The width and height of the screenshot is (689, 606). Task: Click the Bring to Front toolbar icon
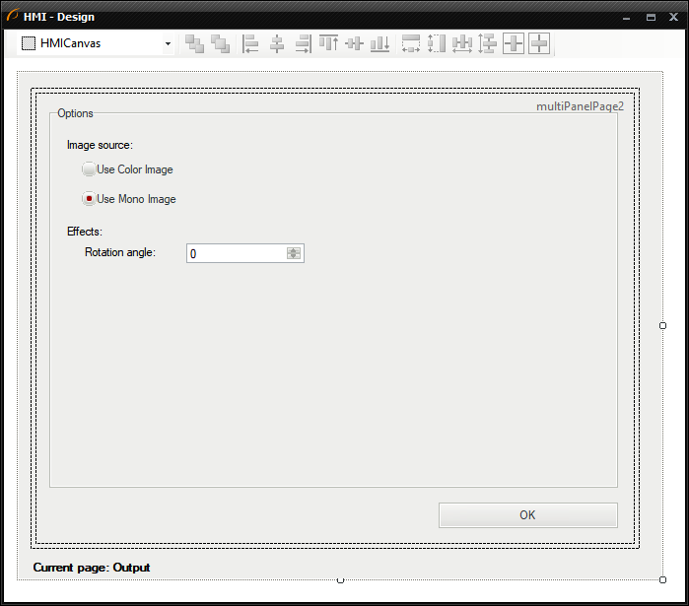pyautogui.click(x=194, y=43)
